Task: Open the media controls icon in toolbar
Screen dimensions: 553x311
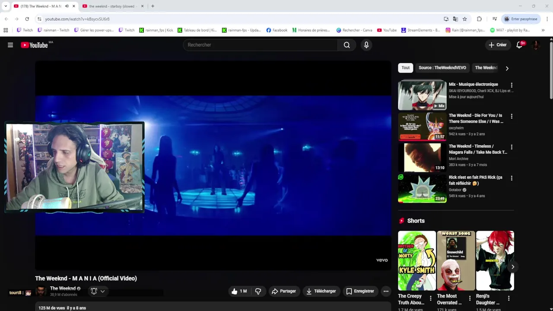Action: coord(494,19)
